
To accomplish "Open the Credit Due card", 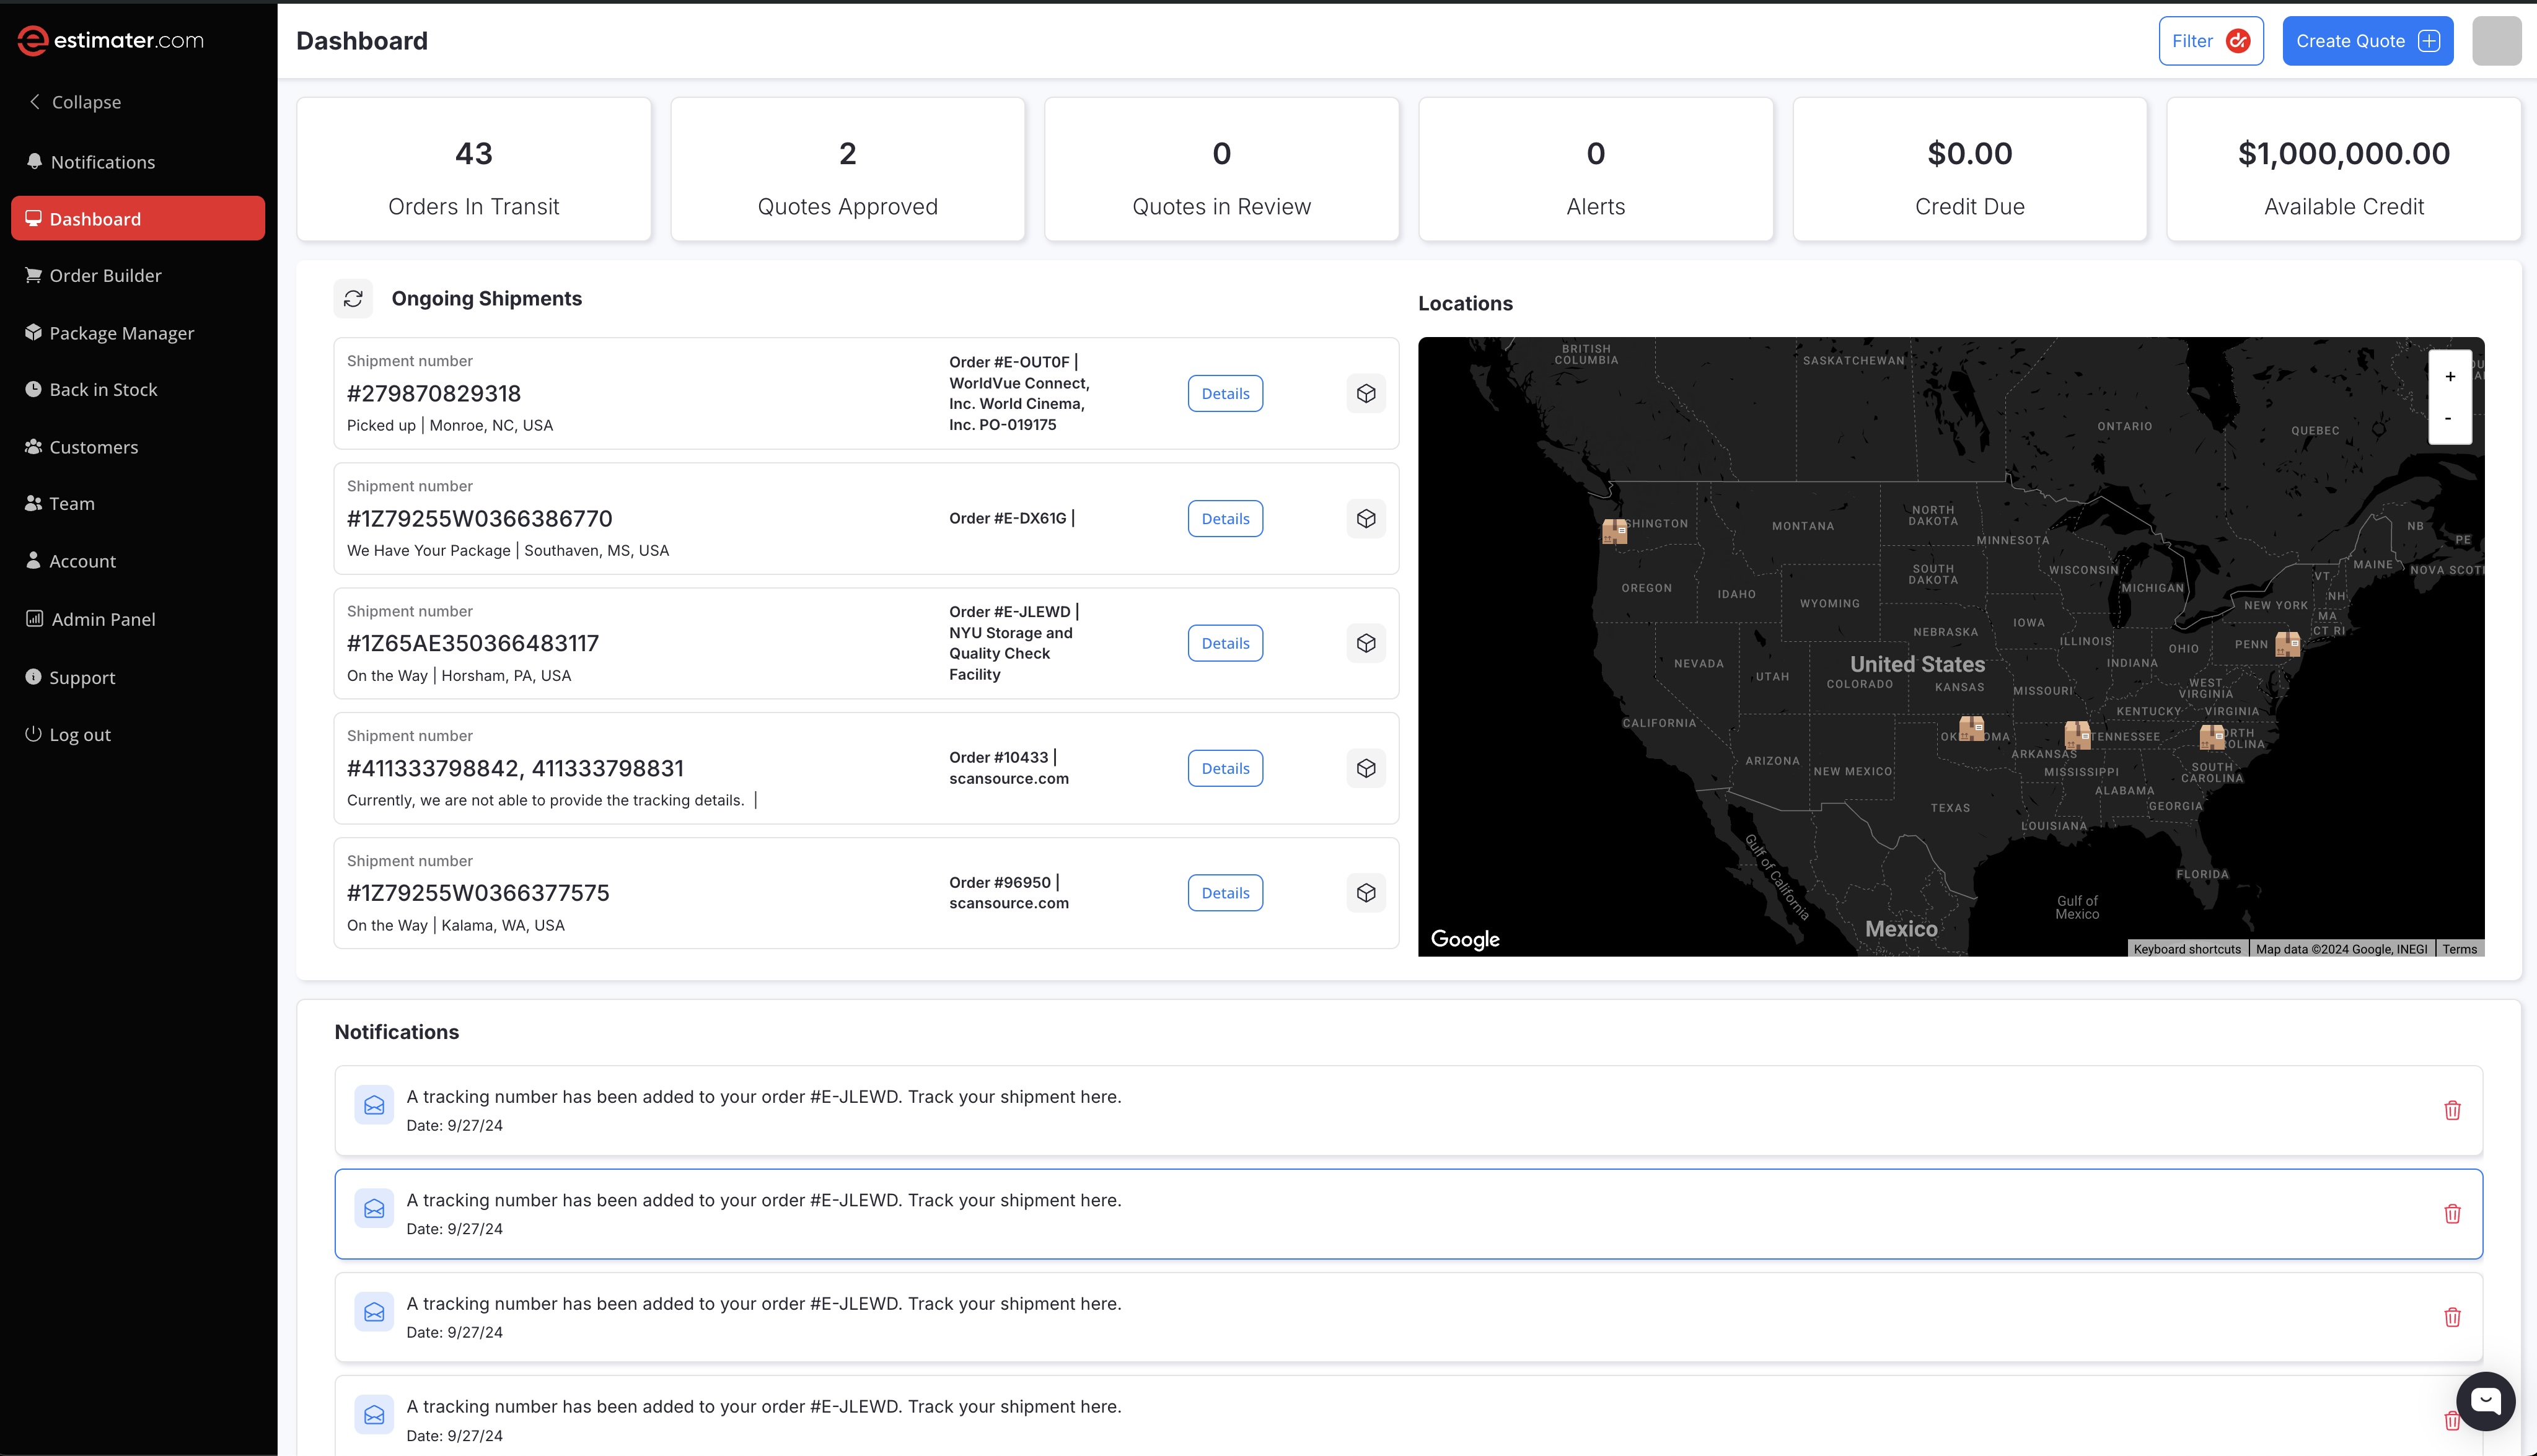I will coord(1970,169).
